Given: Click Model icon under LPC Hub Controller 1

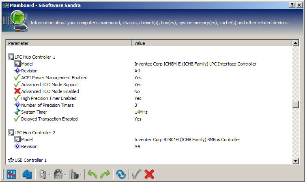Looking at the screenshot, I should [x=17, y=63].
